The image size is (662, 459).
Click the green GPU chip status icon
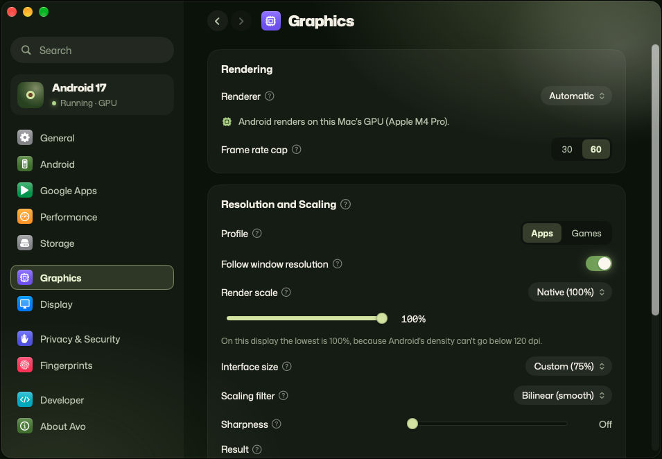[x=227, y=122]
